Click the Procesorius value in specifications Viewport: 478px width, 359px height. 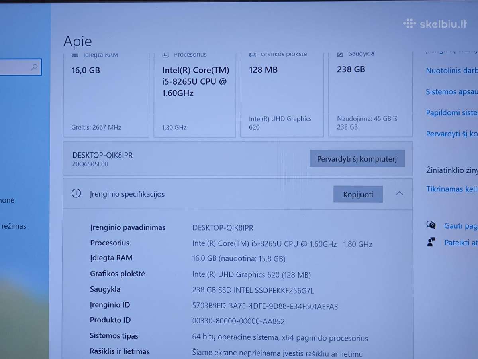pos(282,244)
